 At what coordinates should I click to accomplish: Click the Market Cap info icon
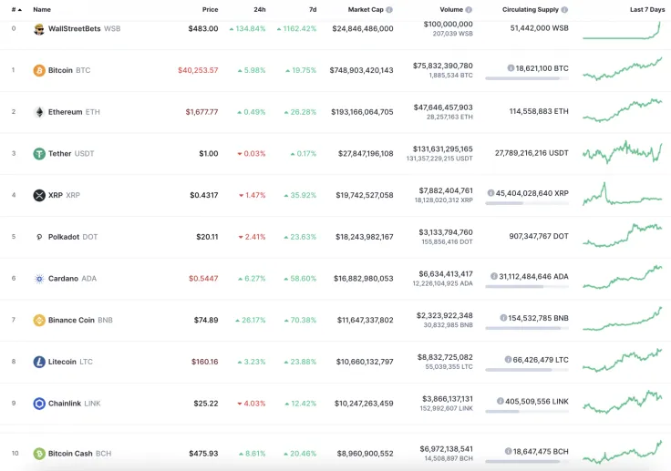(389, 9)
